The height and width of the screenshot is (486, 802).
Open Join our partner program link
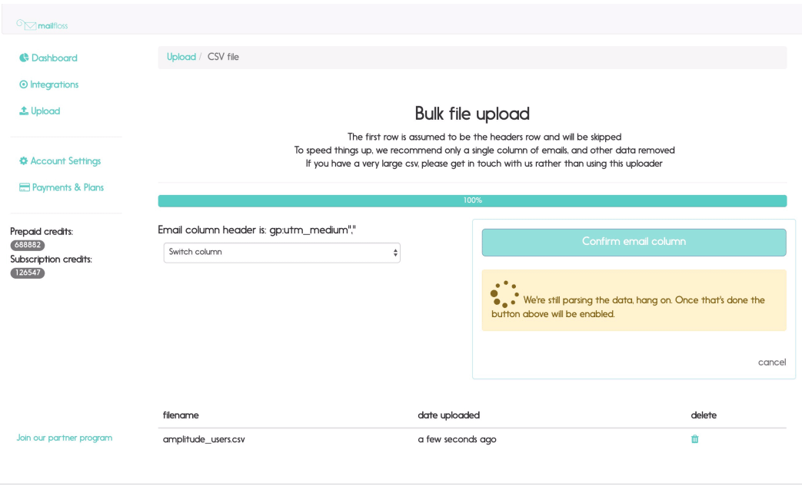coord(65,438)
